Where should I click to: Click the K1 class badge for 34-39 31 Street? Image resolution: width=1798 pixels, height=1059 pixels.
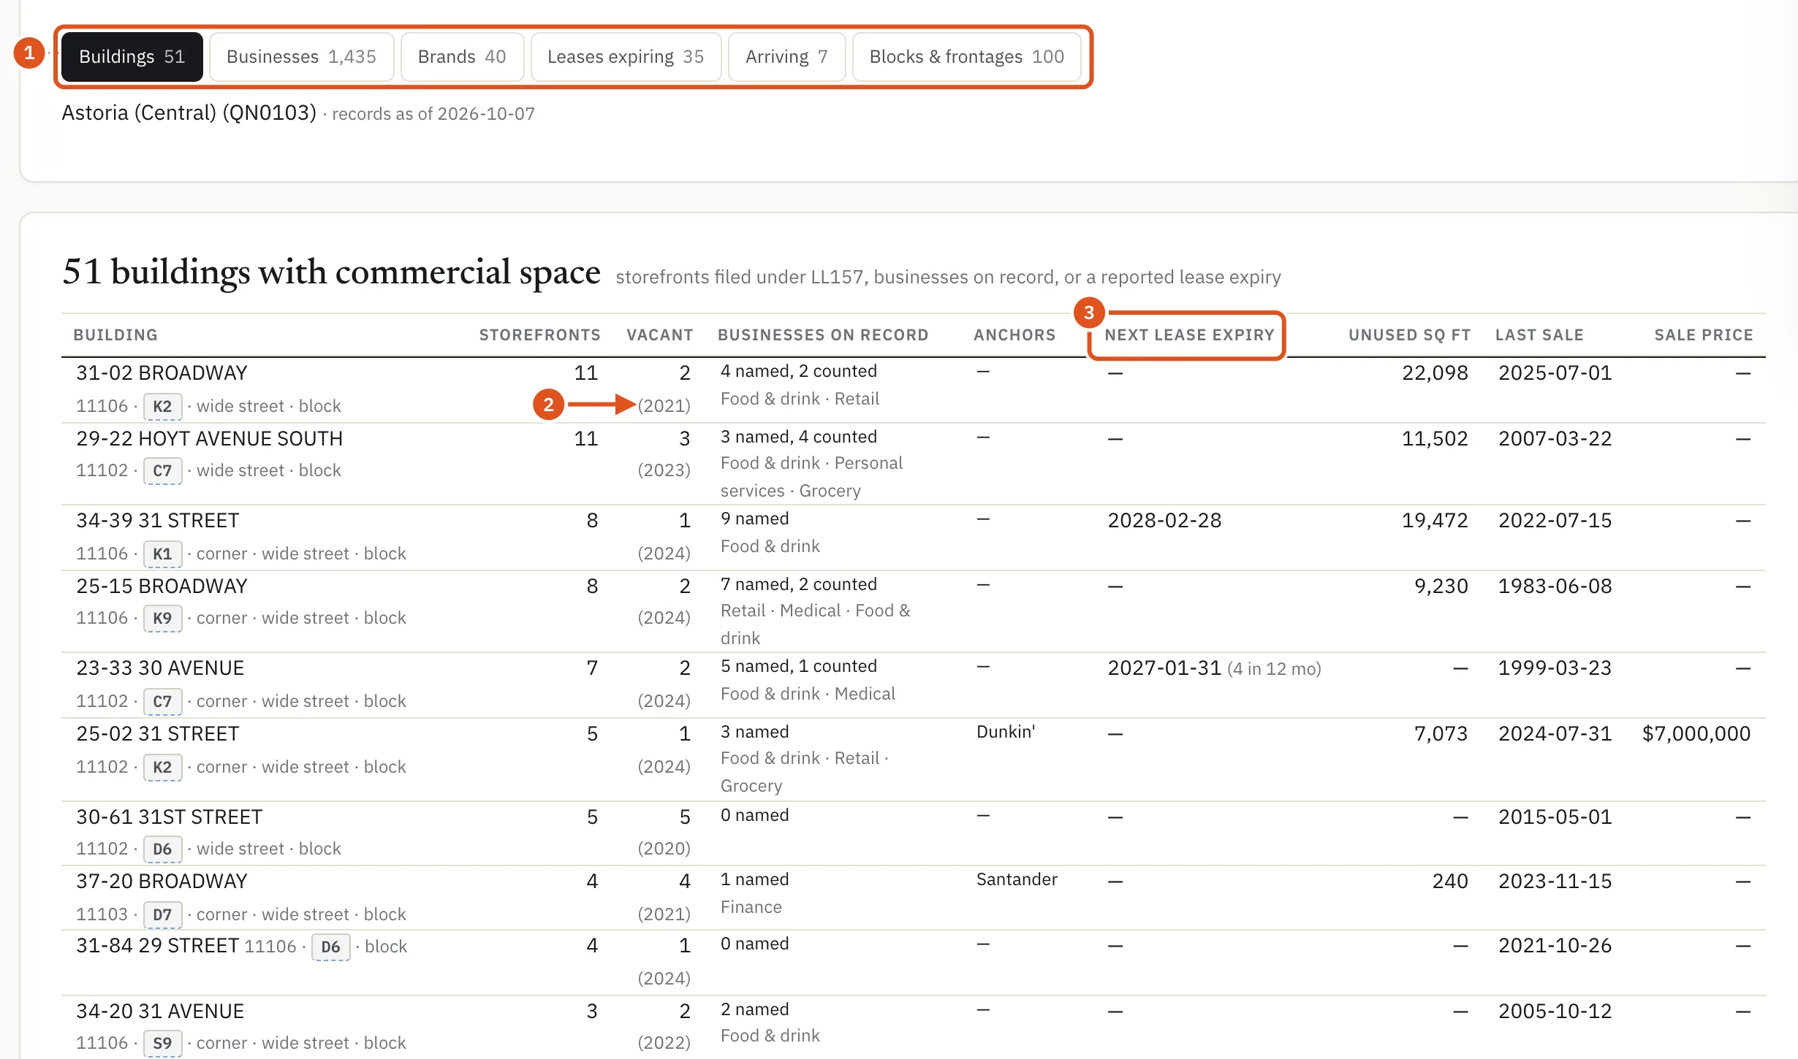tap(162, 554)
